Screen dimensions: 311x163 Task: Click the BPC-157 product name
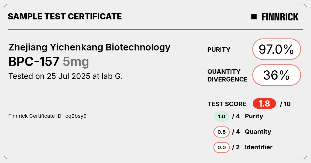[34, 62]
